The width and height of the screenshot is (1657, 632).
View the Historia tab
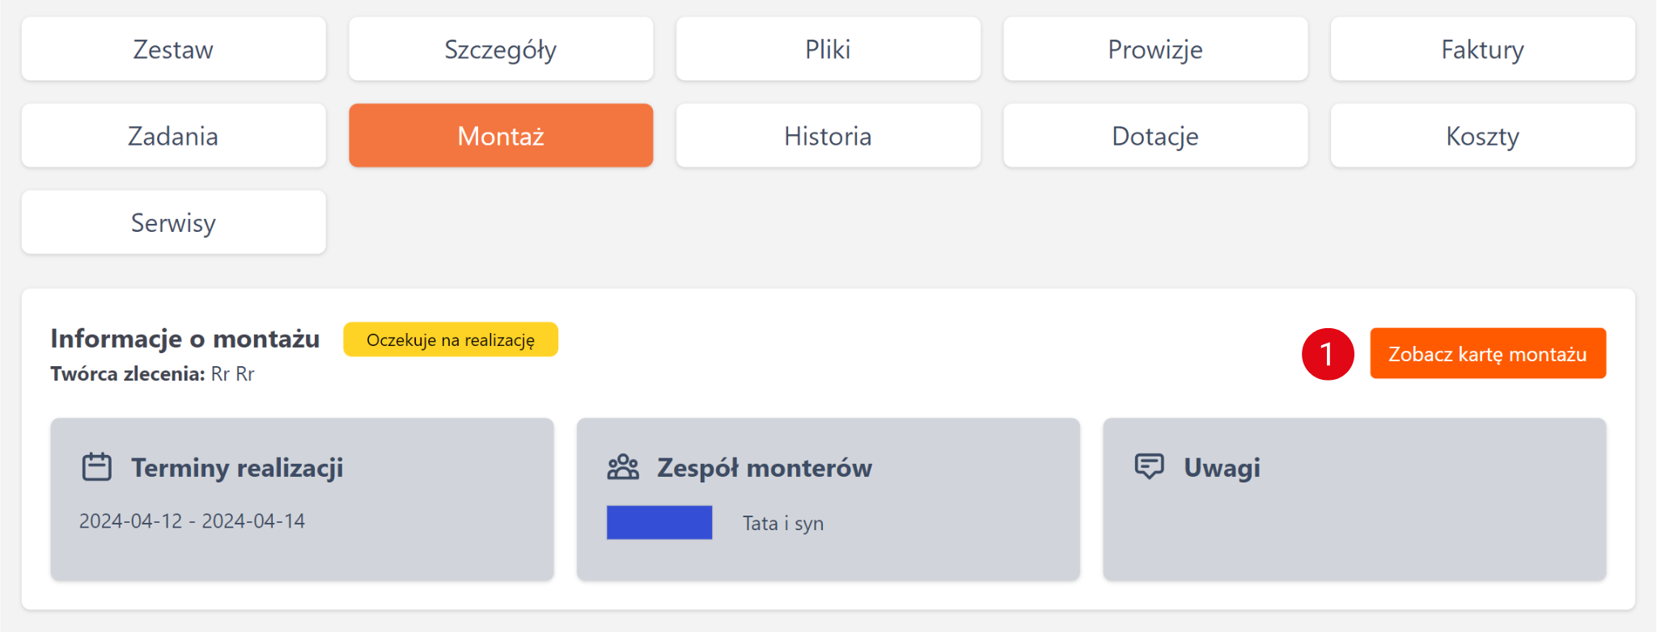pyautogui.click(x=828, y=136)
